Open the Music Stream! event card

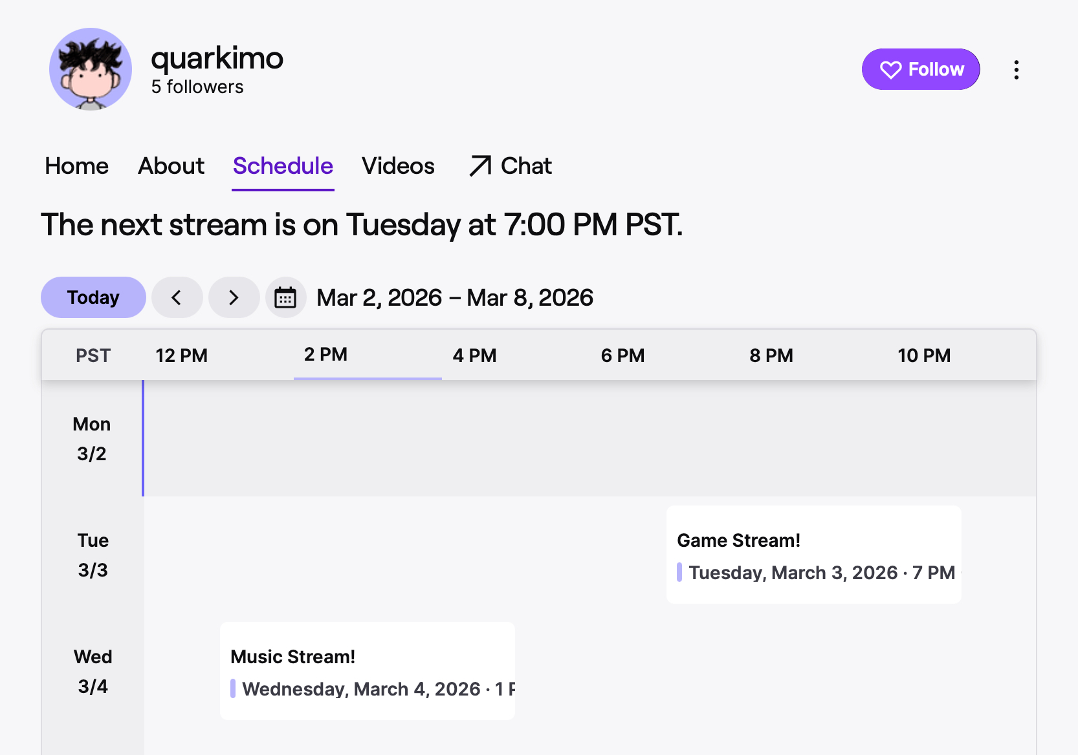coord(367,671)
